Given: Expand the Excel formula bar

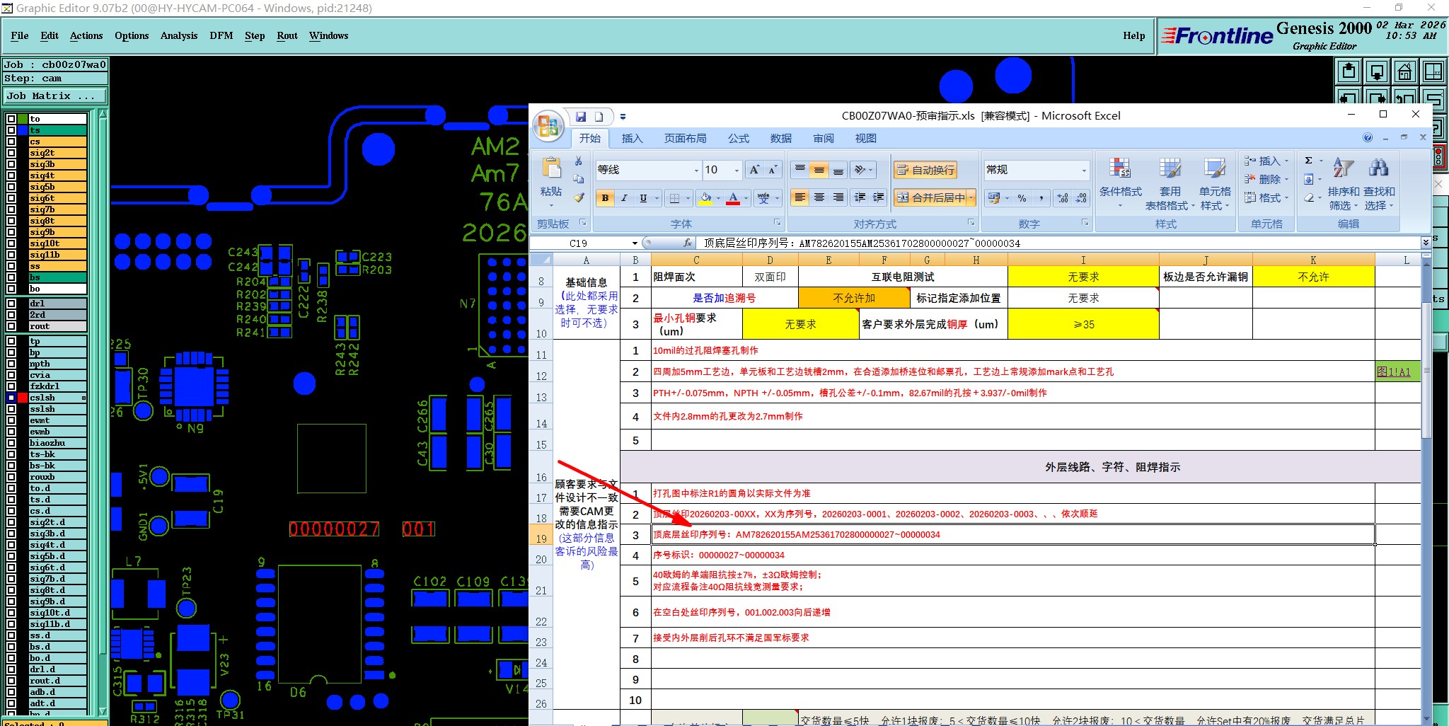Looking at the screenshot, I should [1426, 243].
